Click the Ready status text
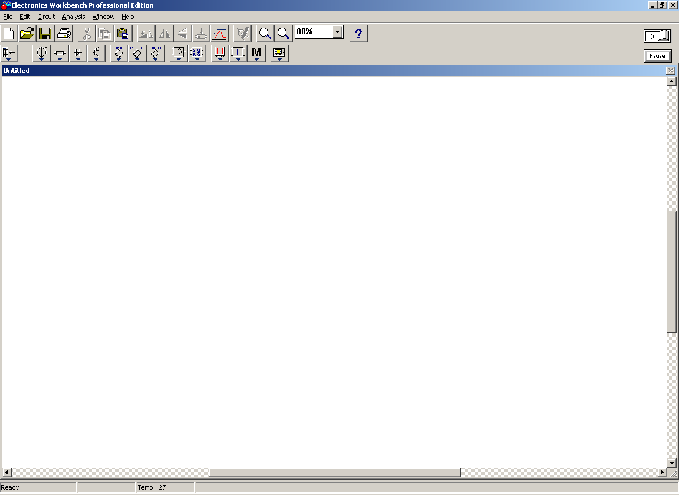Image resolution: width=679 pixels, height=495 pixels. point(10,487)
